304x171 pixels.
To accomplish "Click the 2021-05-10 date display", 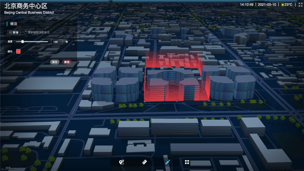I will coord(267,5).
